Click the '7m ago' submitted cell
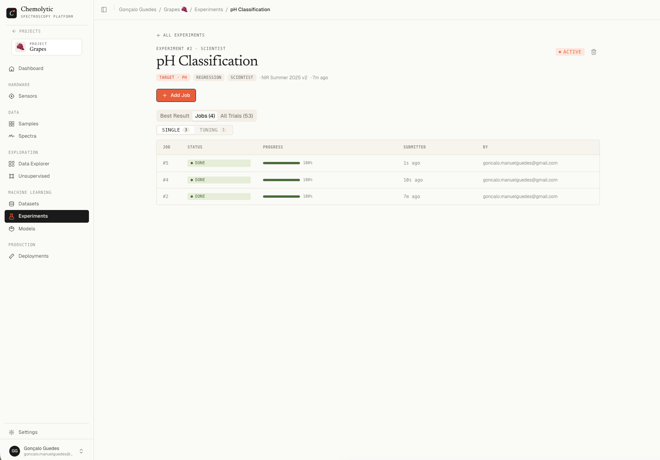Viewport: 660px width, 460px height. [412, 197]
